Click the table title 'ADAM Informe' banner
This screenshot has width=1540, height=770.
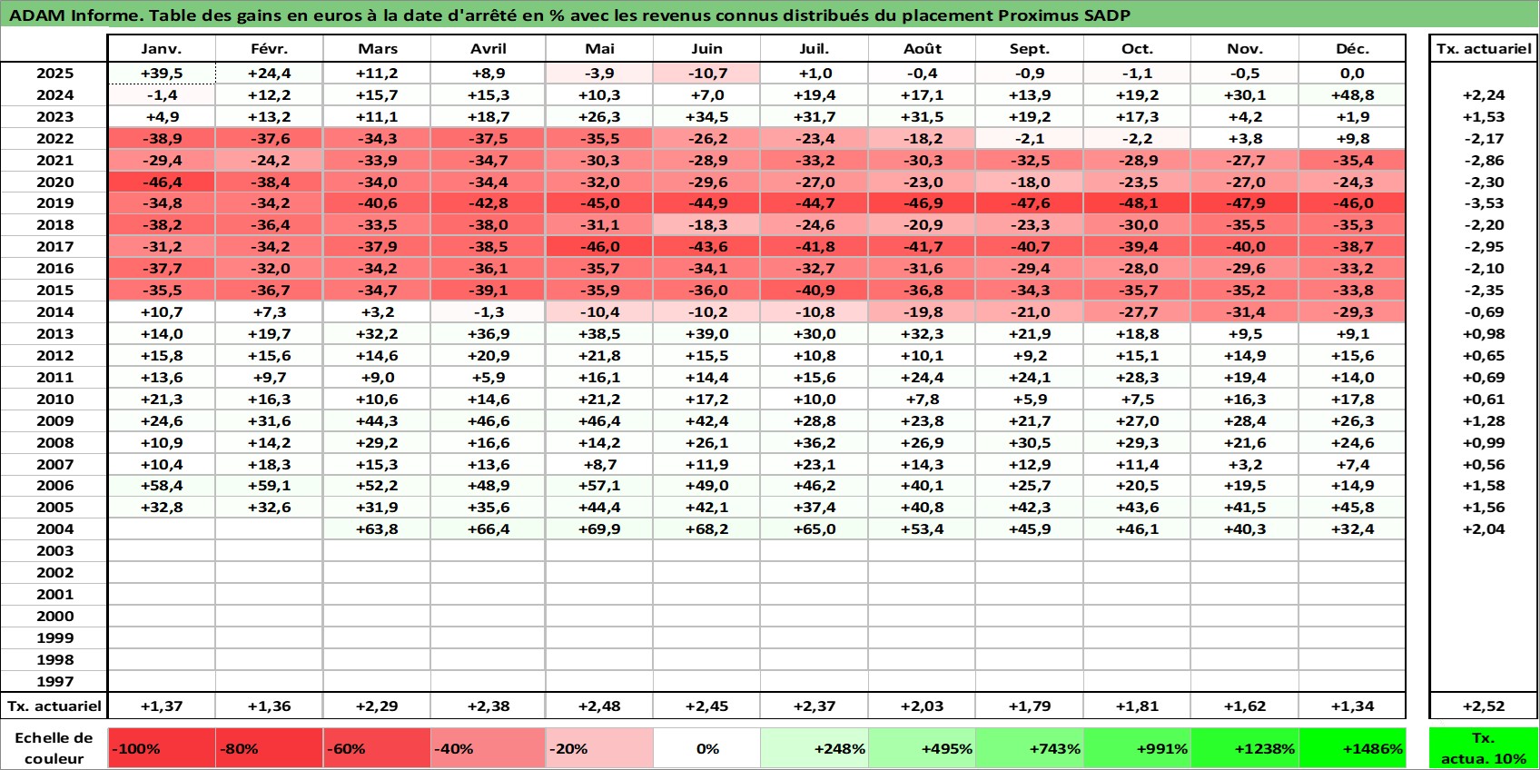click(x=770, y=15)
